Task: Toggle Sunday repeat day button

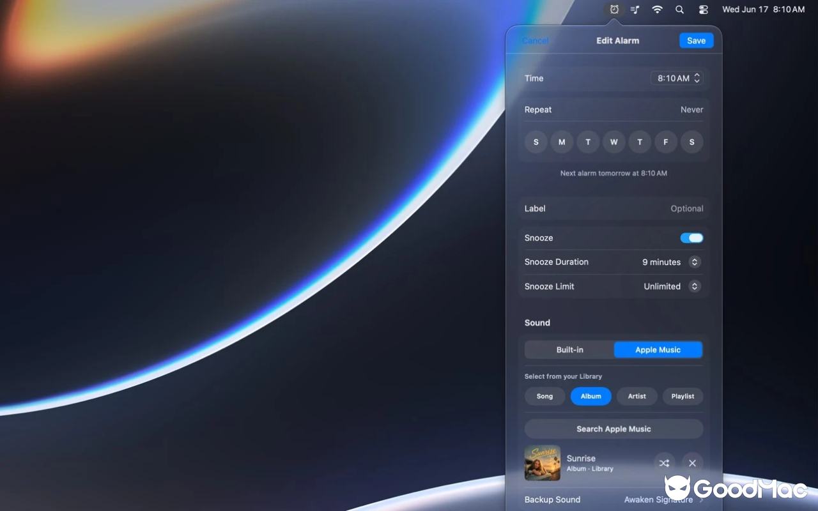Action: (536, 142)
